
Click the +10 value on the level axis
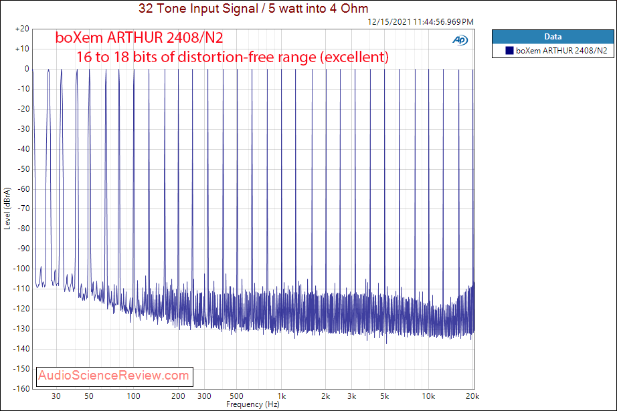pos(22,49)
